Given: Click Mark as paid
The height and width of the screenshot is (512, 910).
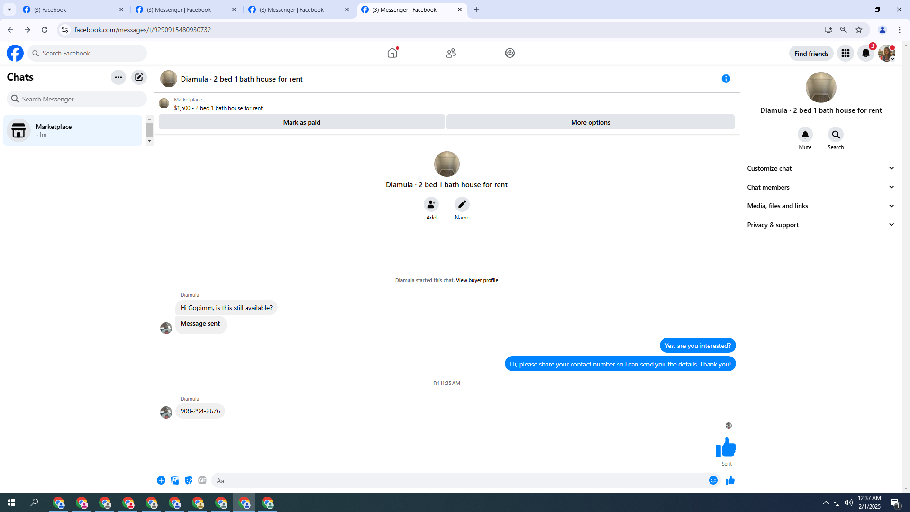Looking at the screenshot, I should click(x=302, y=122).
